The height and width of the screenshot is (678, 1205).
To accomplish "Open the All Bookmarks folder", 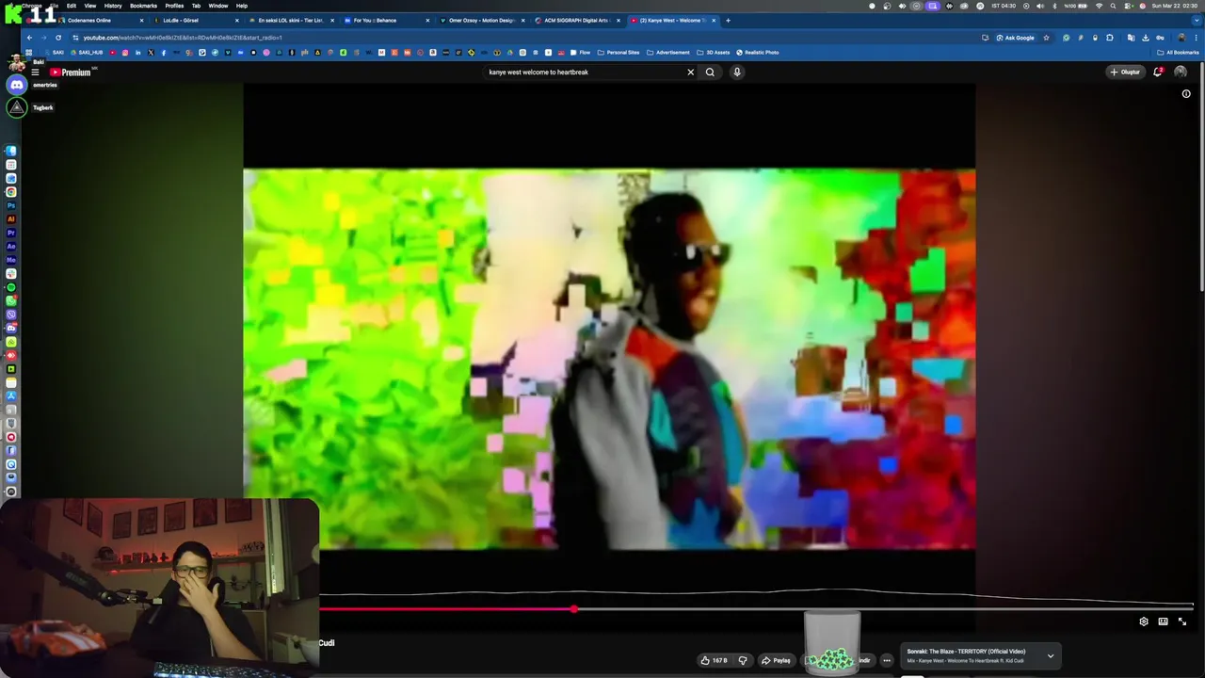I will [1178, 53].
